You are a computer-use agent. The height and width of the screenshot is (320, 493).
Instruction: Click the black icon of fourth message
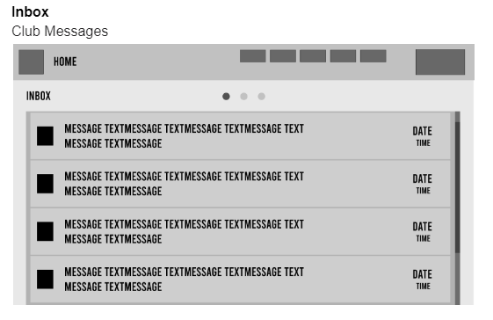(x=45, y=280)
